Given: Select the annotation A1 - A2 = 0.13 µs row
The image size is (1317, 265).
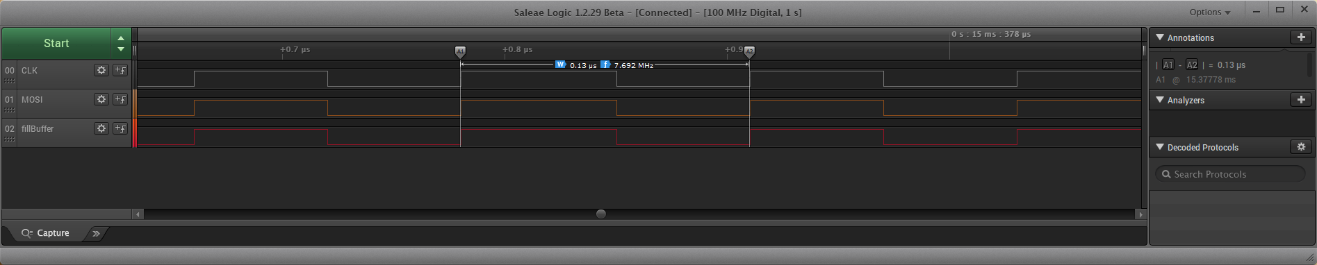Looking at the screenshot, I should point(1200,65).
